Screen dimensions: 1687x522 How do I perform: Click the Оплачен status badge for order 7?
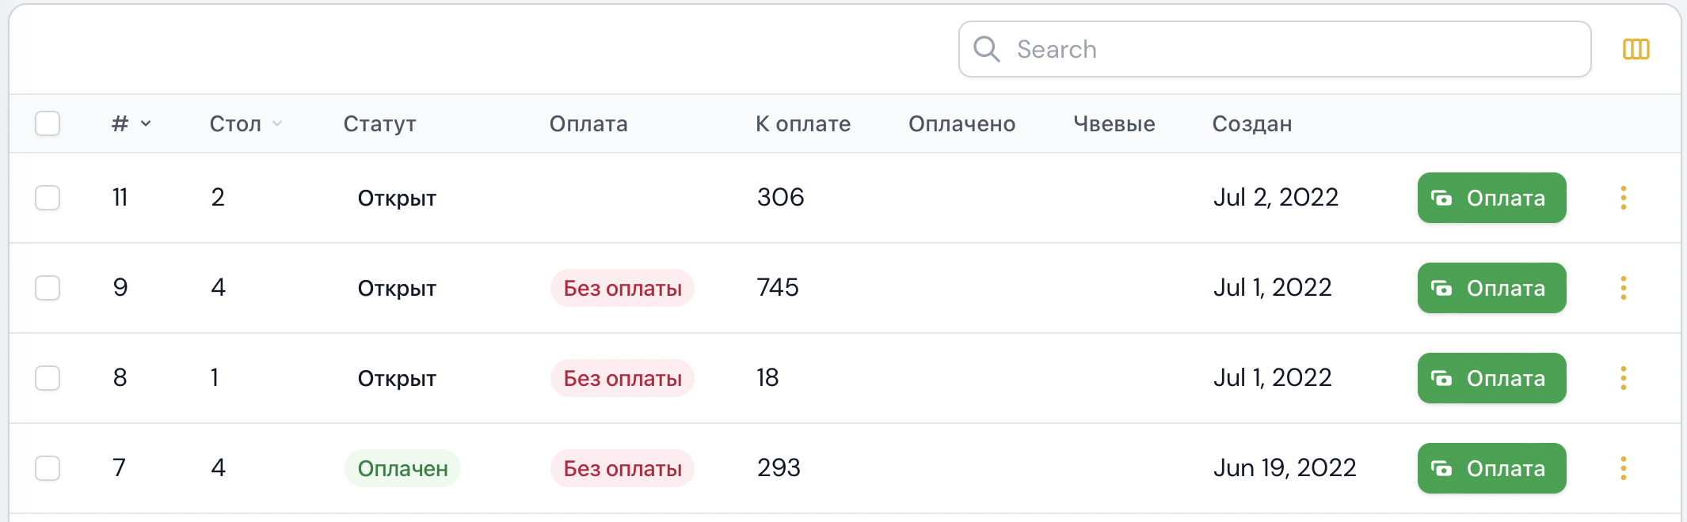(x=402, y=468)
